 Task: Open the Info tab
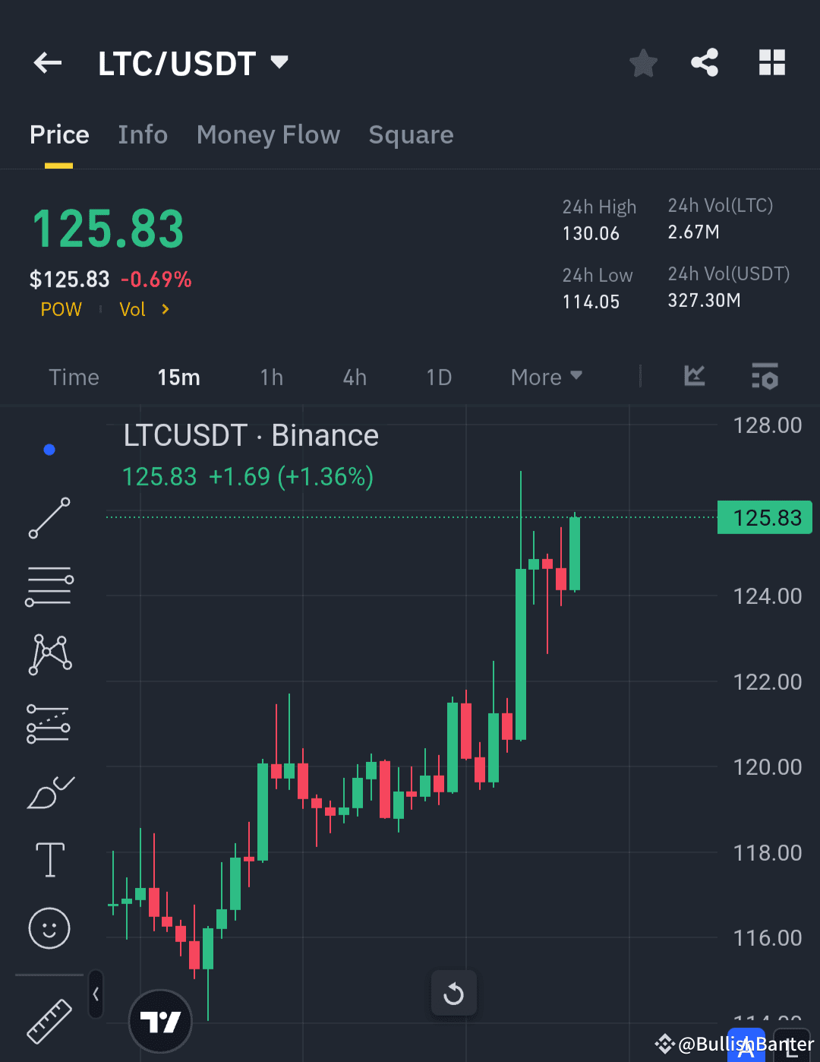point(143,134)
